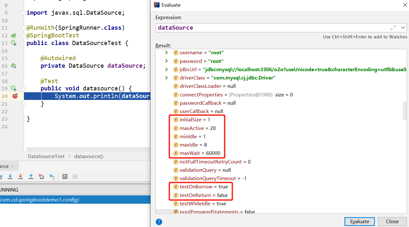
Task: Open the autowired dependency gutter icon for dataSource
Action: 13,66
